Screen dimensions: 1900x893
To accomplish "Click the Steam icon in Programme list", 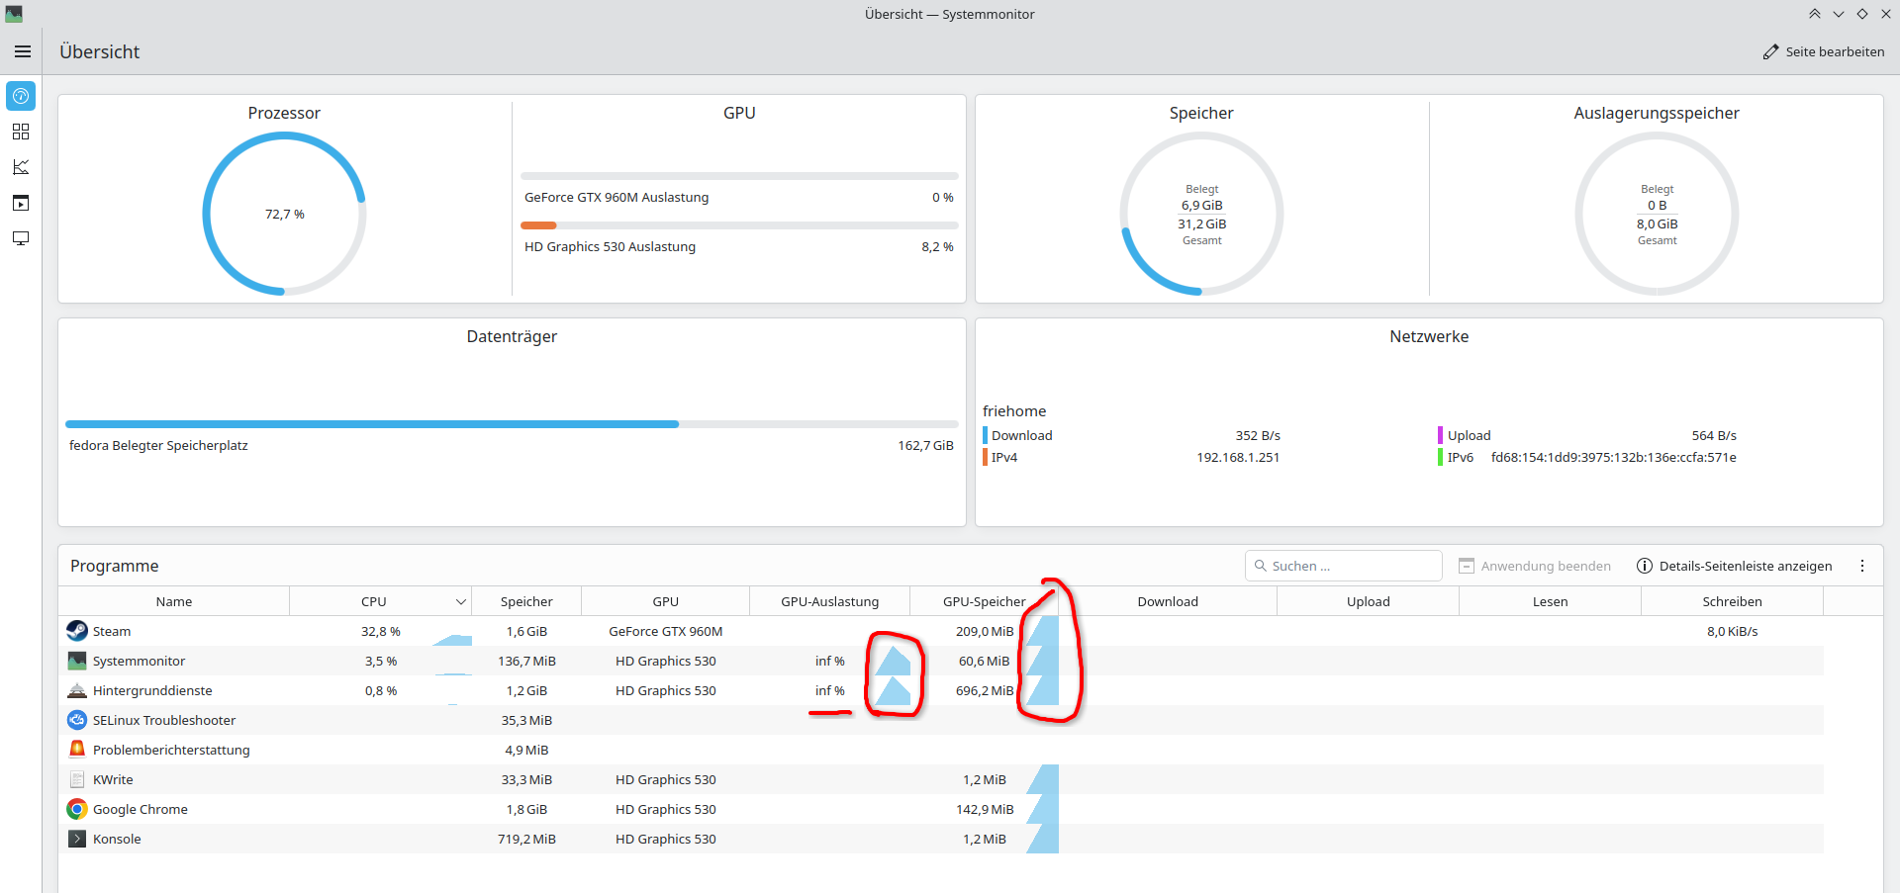I will click(x=77, y=631).
